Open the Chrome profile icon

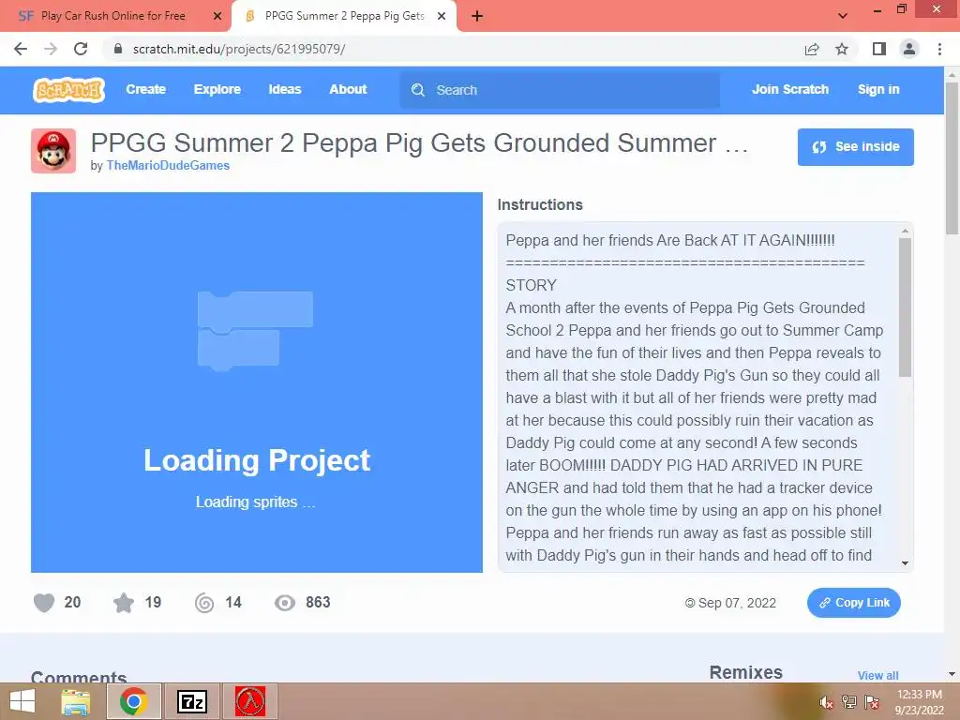tap(909, 49)
